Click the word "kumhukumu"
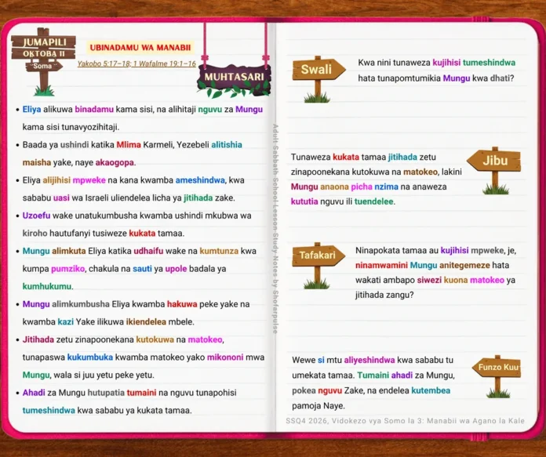 coord(47,286)
